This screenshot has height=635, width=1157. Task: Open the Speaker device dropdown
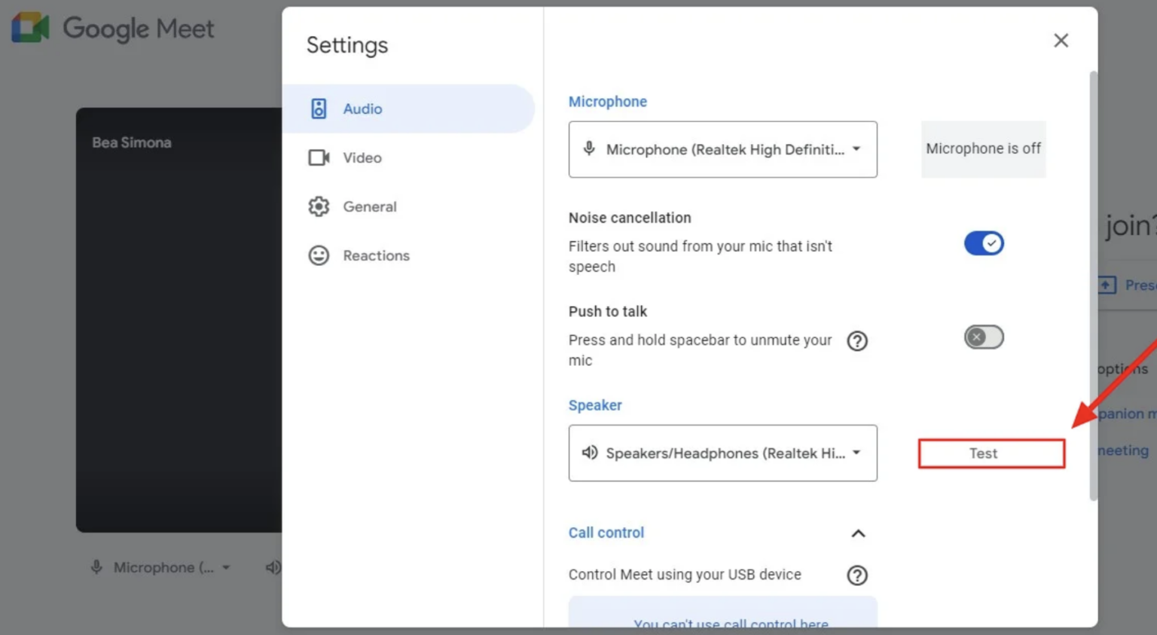pos(856,453)
